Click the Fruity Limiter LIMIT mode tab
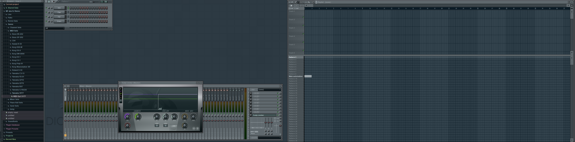Screen dimensions: 575x142 (174, 126)
